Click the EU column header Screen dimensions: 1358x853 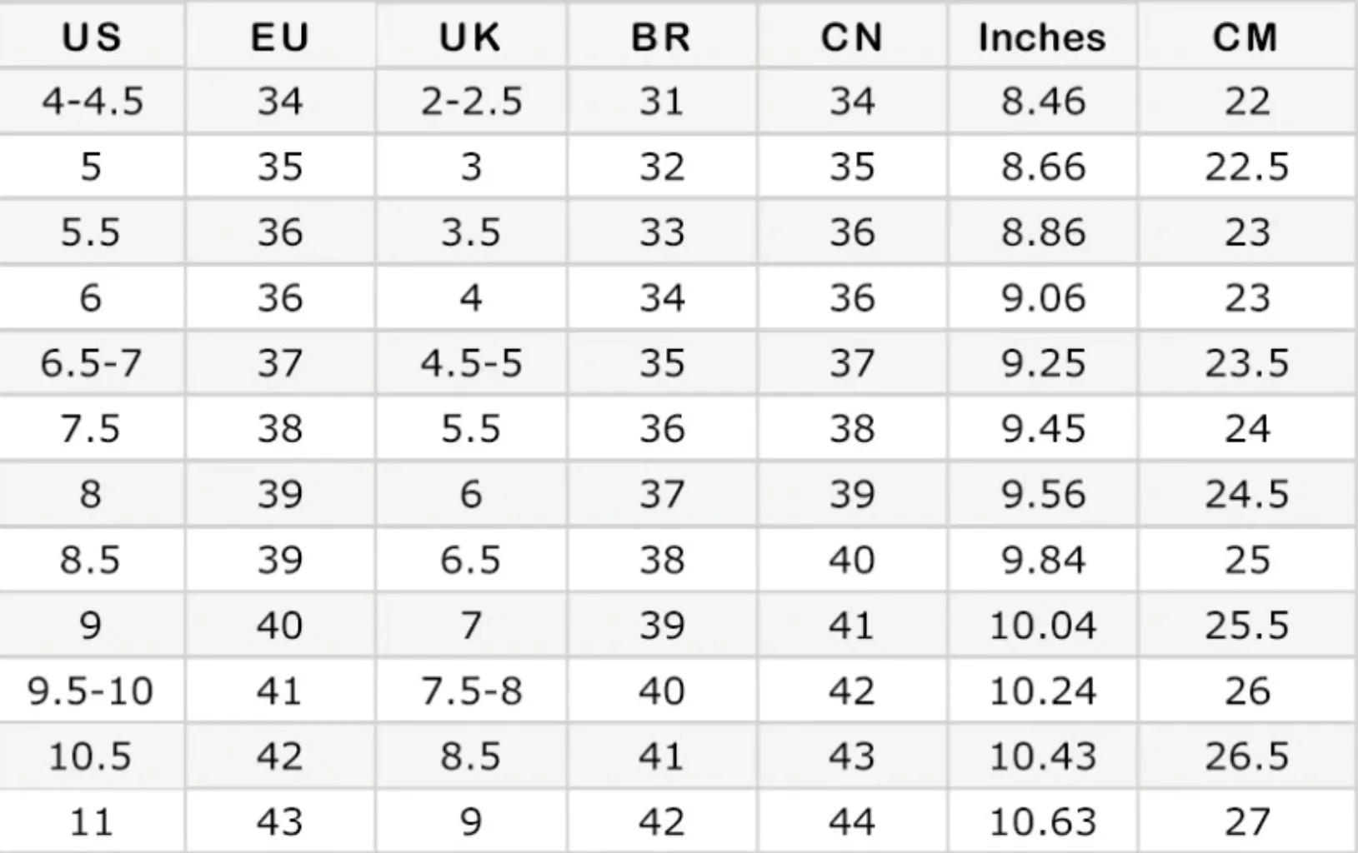coord(280,37)
